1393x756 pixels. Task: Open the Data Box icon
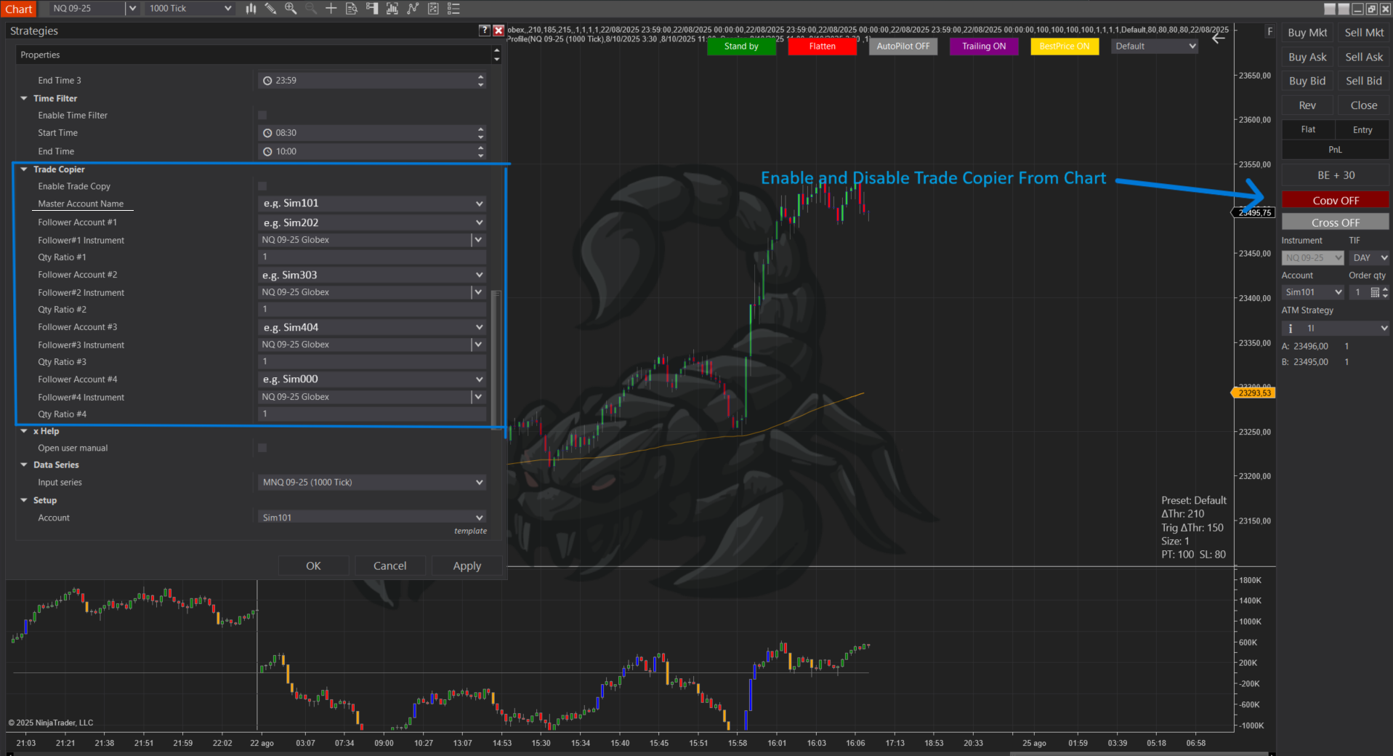[352, 9]
